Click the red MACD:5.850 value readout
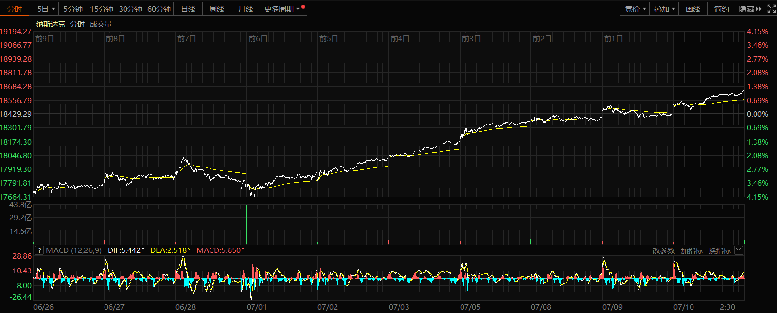This screenshot has height=313, width=777. [221, 250]
